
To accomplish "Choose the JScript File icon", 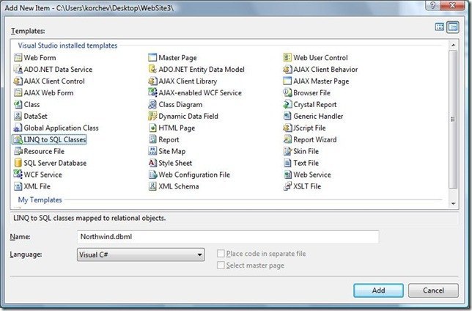I will (x=287, y=128).
